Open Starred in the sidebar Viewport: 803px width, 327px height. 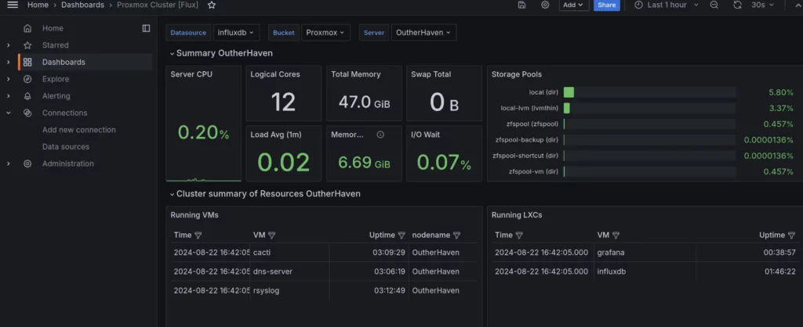pos(56,45)
